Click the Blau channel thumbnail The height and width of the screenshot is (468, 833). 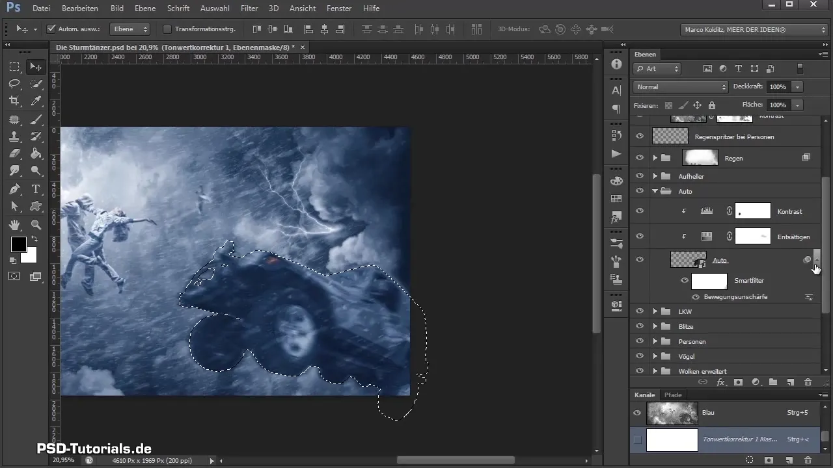coord(672,413)
